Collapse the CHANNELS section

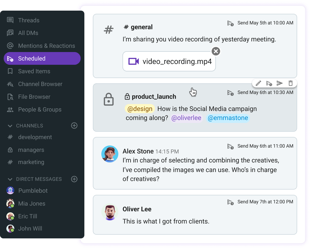[x=10, y=126]
